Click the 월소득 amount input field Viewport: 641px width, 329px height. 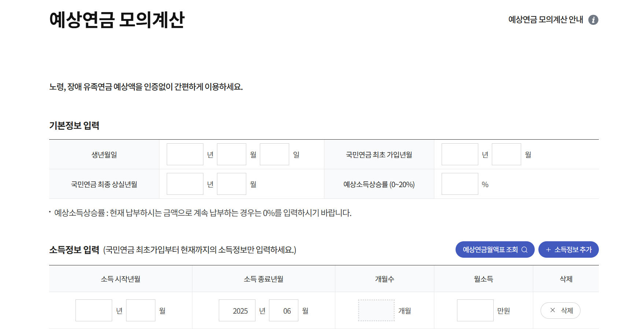[x=475, y=310]
